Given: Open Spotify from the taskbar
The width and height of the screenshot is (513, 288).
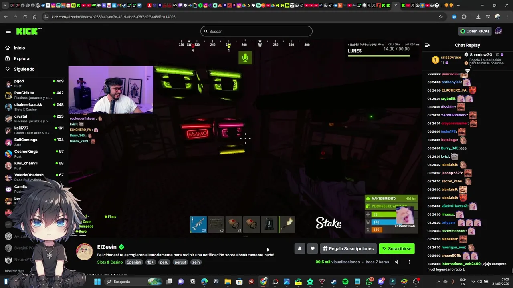Looking at the screenshot, I should click(345, 282).
